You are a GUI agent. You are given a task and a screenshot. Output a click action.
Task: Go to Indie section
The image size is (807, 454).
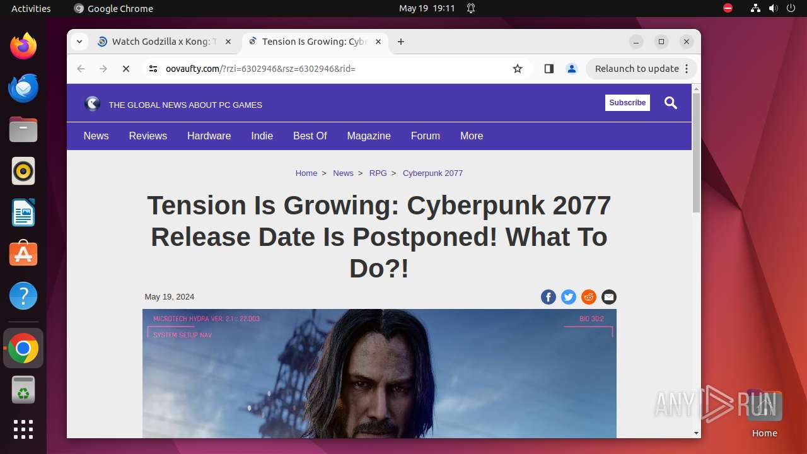[x=262, y=136]
